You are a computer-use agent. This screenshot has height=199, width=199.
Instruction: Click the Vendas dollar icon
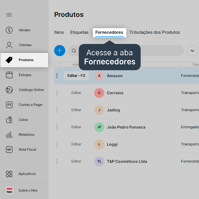pos(9,30)
